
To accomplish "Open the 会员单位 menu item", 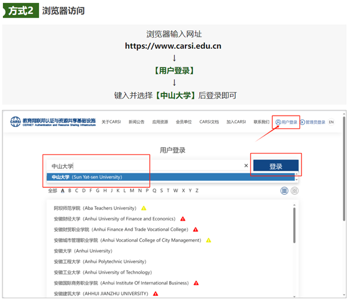I will coord(184,122).
